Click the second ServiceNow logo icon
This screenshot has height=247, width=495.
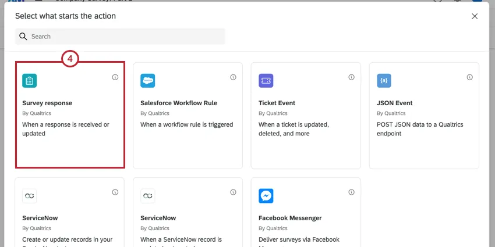click(148, 196)
